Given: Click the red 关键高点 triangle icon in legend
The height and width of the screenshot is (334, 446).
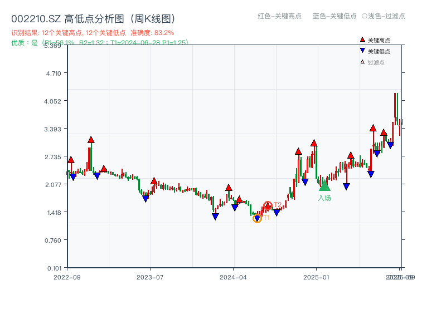Looking at the screenshot, I should coord(362,40).
